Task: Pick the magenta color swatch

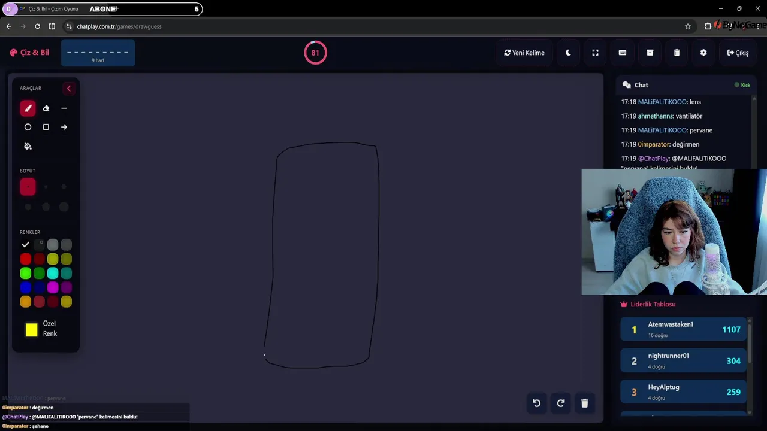Action: coord(53,287)
